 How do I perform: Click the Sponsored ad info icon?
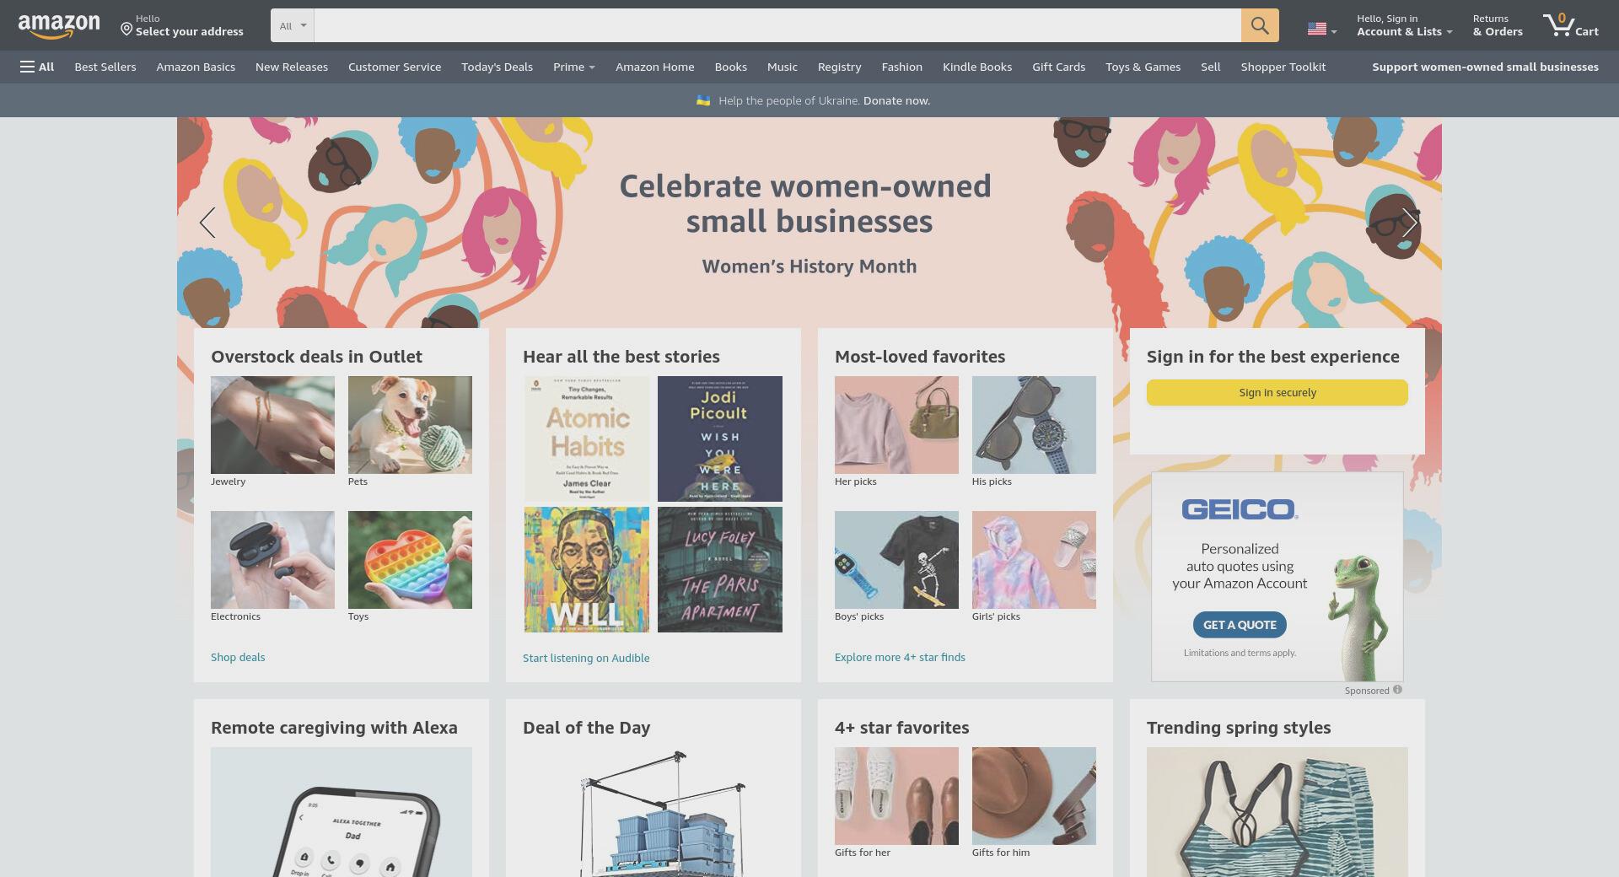(1397, 690)
